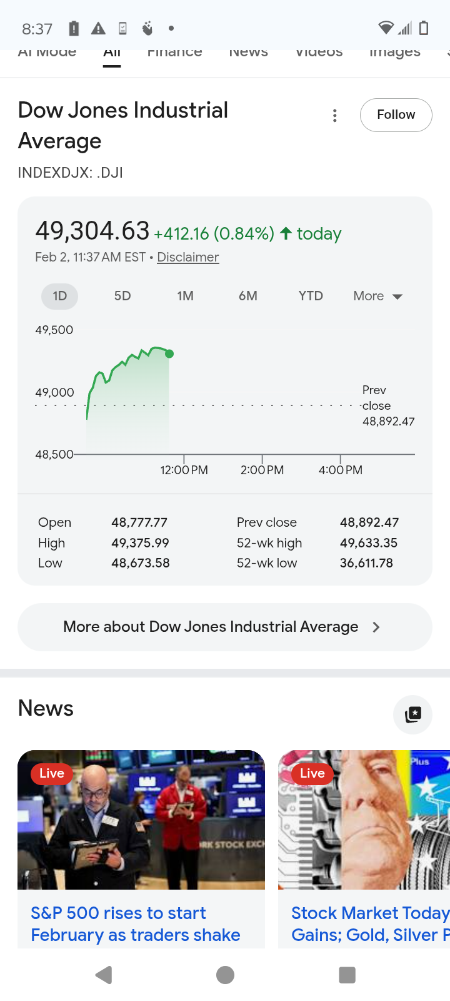Viewport: 450px width, 1001px height.
Task: Tap the warning triangle status icon
Action: pyautogui.click(x=98, y=28)
